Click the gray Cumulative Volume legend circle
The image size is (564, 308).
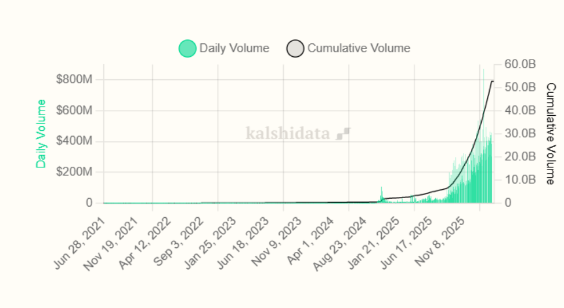click(x=295, y=49)
